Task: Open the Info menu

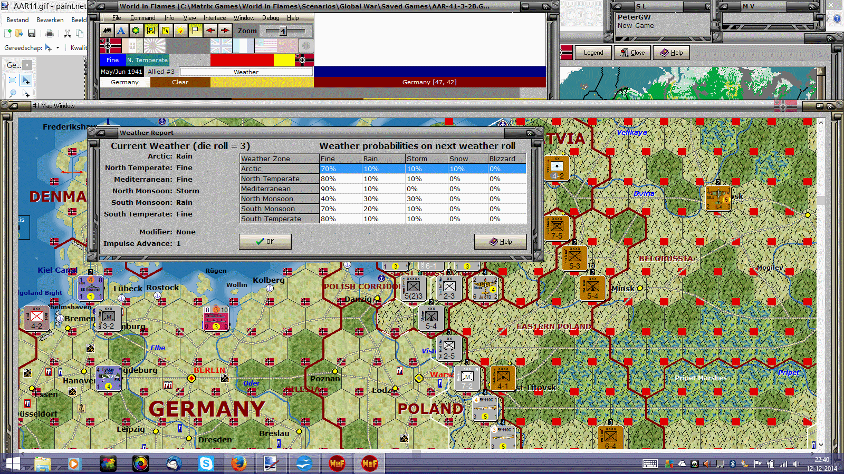Action: (x=169, y=18)
